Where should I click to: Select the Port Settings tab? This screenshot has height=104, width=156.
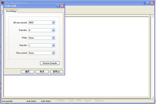[x=11, y=11]
